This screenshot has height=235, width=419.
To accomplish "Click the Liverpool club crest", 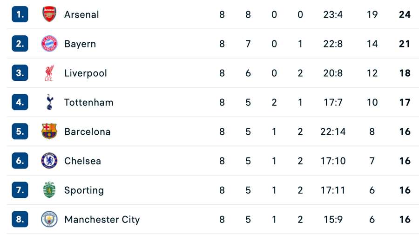I will click(x=49, y=73).
